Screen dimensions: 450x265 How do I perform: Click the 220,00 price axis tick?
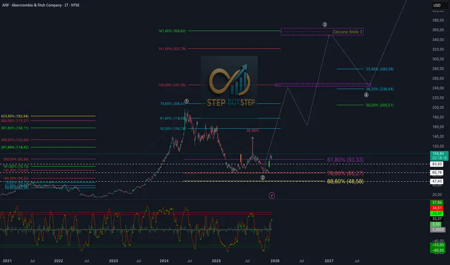coord(438,98)
